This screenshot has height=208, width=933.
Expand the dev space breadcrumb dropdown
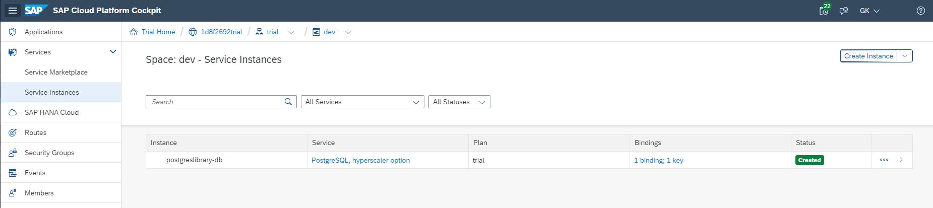tap(348, 32)
